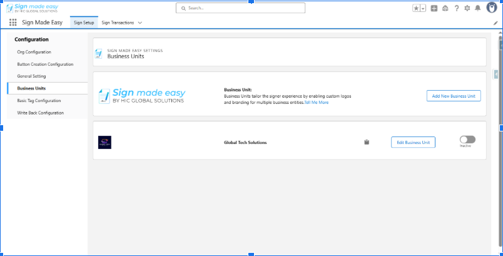
Task: Open the Notifications bell icon
Action: click(x=477, y=9)
